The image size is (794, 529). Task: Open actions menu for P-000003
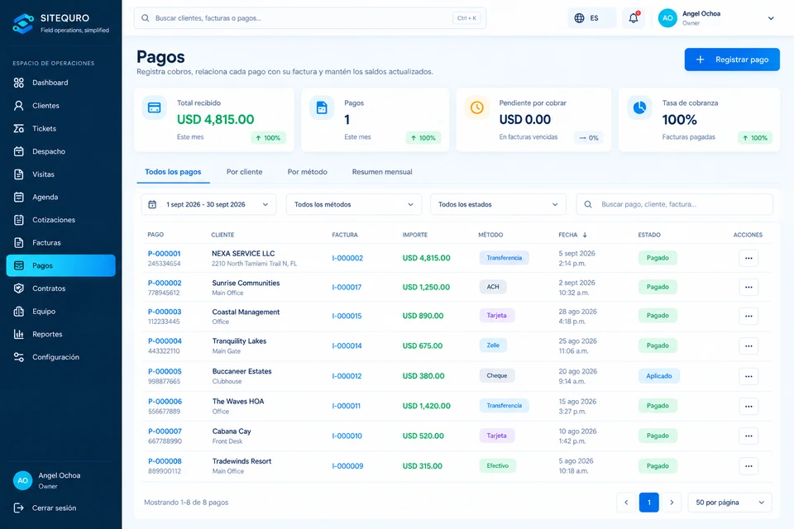(x=749, y=316)
